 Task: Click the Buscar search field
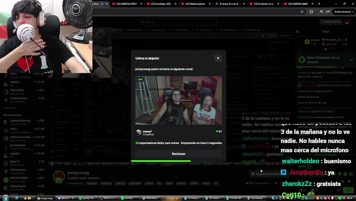click(x=179, y=22)
